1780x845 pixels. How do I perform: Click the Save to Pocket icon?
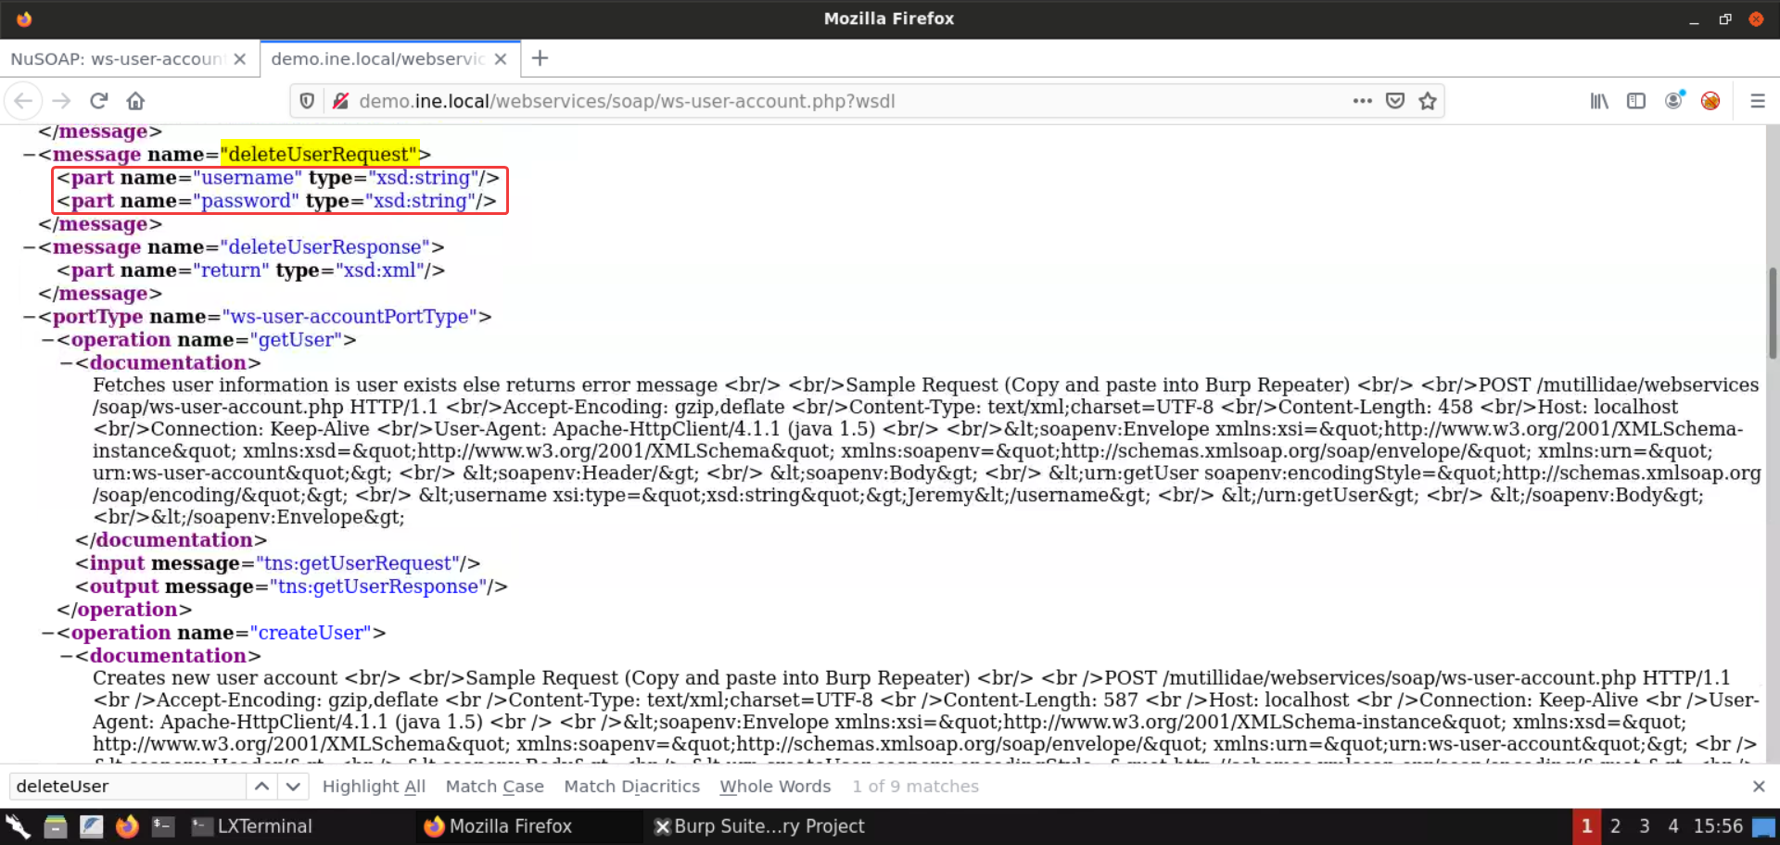click(x=1395, y=101)
